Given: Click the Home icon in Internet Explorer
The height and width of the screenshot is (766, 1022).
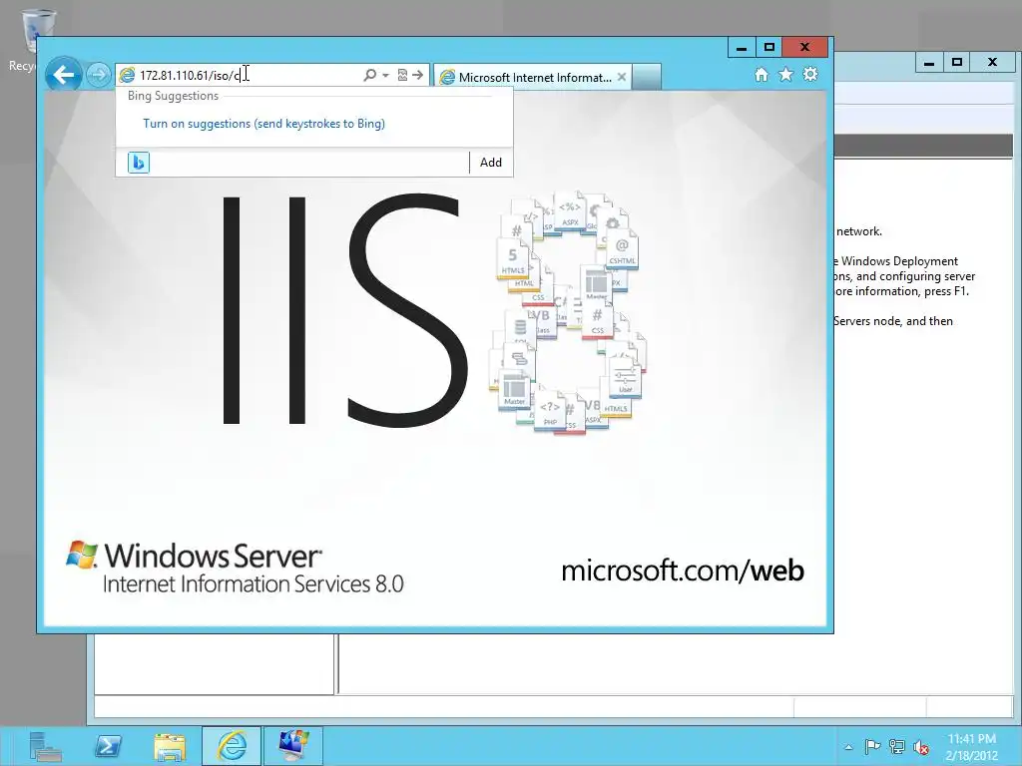Looking at the screenshot, I should (x=762, y=74).
